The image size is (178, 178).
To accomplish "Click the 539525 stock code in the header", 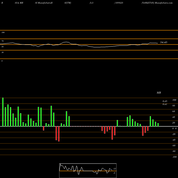I will (x=119, y=3).
